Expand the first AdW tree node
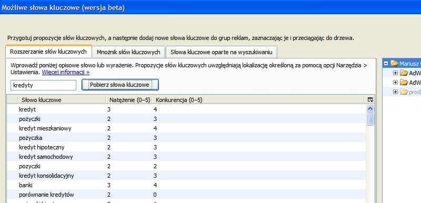Screen dimensions: 421x203 395,73
